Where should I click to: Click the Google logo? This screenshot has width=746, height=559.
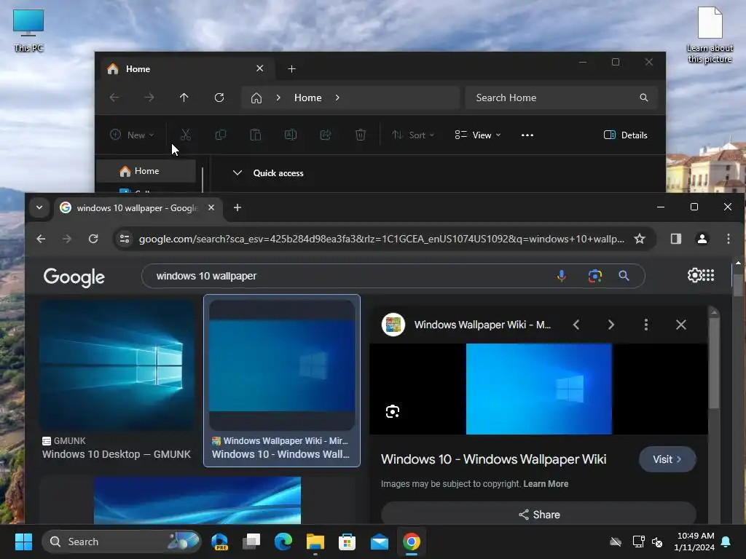74,277
